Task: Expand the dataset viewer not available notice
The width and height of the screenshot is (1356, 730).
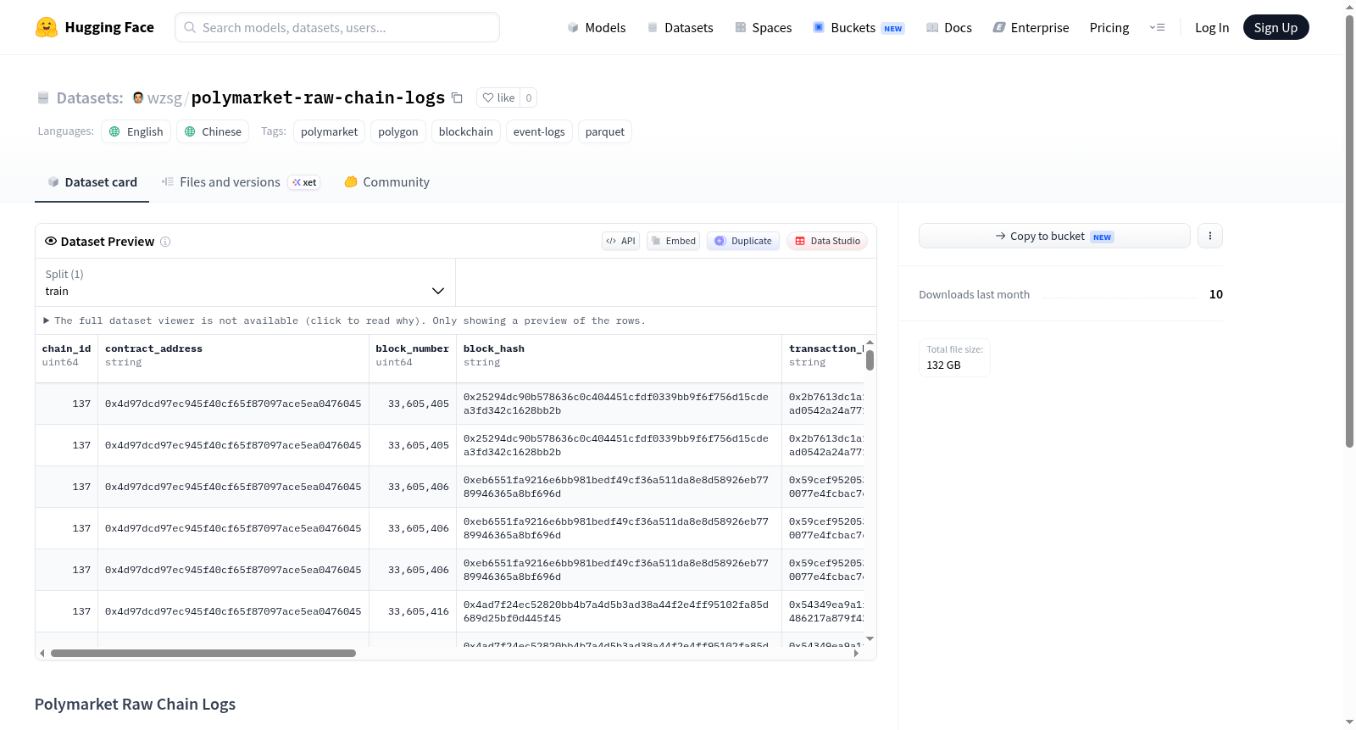Action: (345, 320)
